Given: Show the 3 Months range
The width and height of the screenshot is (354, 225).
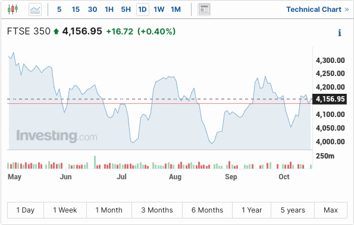Looking at the screenshot, I should tap(157, 210).
